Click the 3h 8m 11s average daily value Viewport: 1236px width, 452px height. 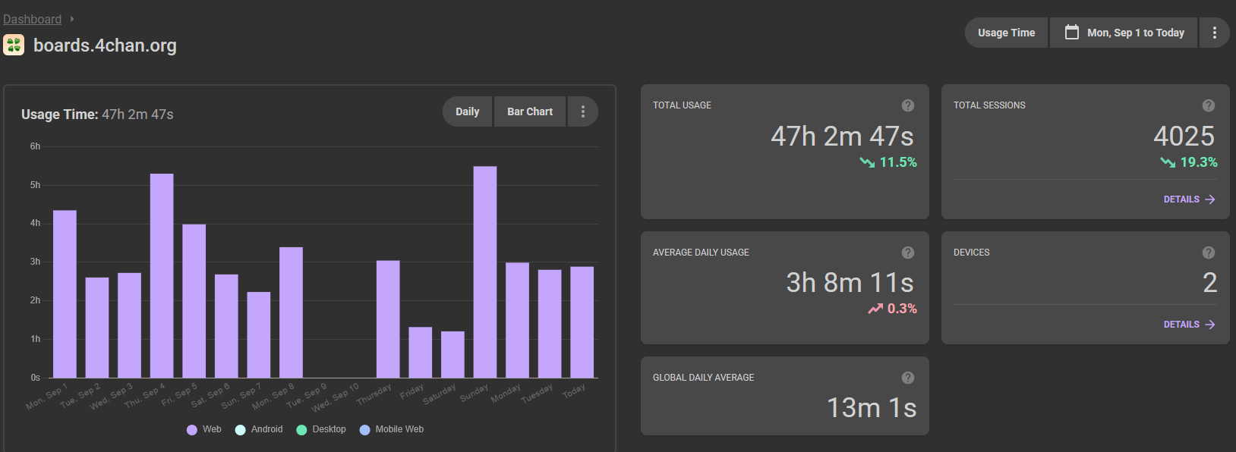(x=850, y=283)
